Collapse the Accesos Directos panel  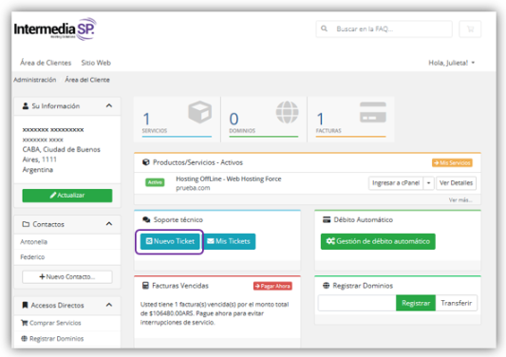pos(109,305)
